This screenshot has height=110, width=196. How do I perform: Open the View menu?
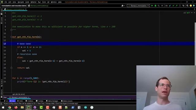click(x=14, y=2)
